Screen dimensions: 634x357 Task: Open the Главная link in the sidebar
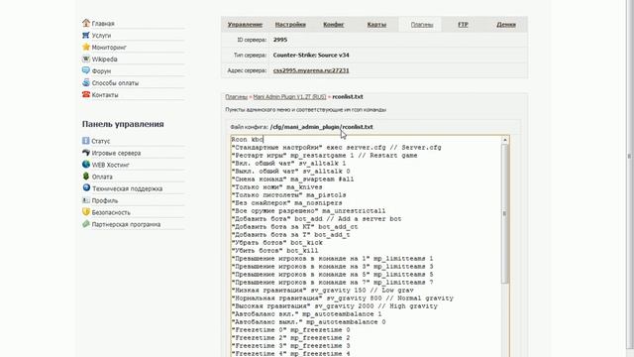click(103, 24)
